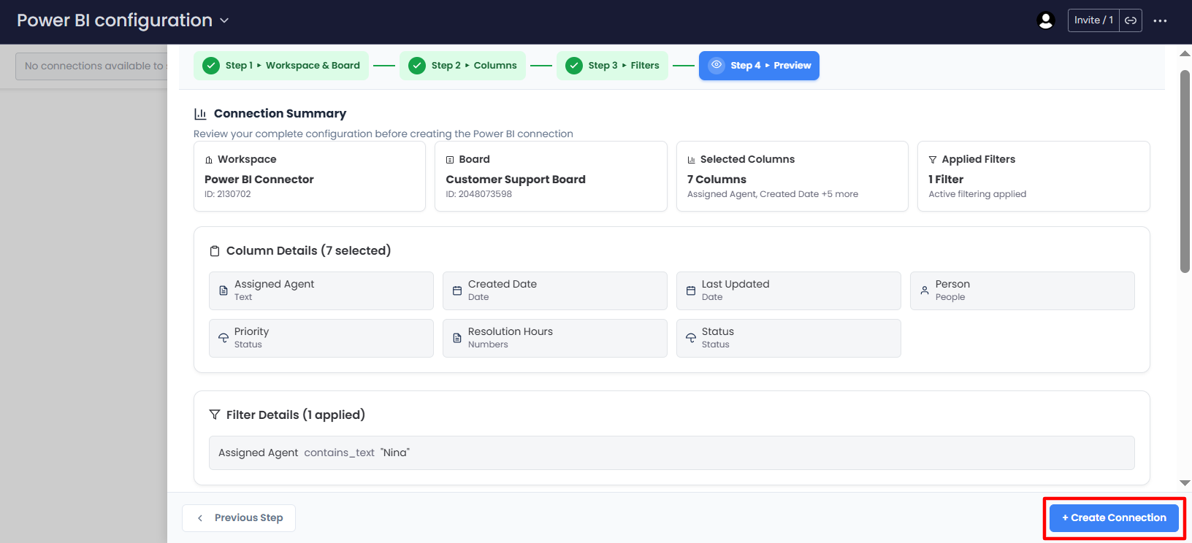Click 'Assigned Agent, Created Date +5 more' text

[773, 194]
